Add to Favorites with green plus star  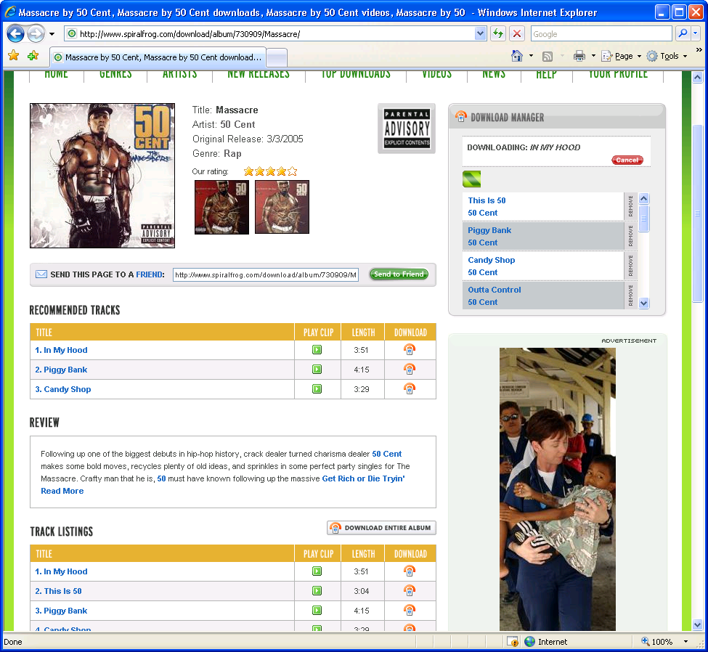[33, 55]
